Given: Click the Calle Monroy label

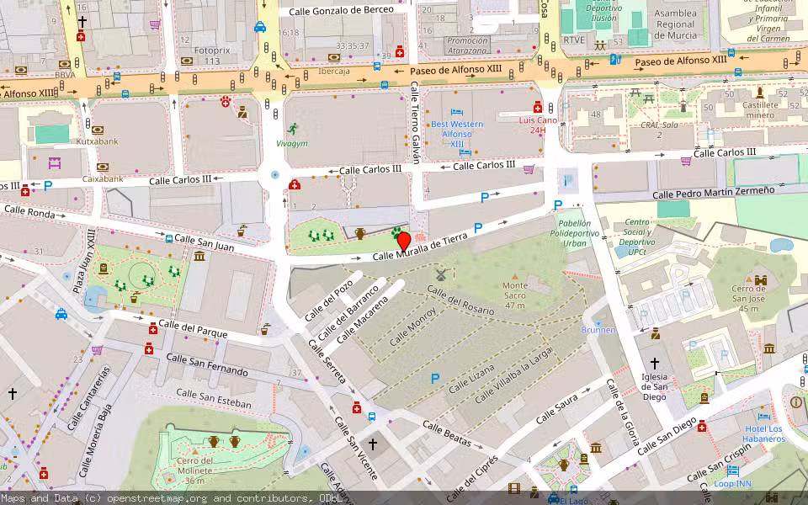Looking at the screenshot, I should [413, 327].
